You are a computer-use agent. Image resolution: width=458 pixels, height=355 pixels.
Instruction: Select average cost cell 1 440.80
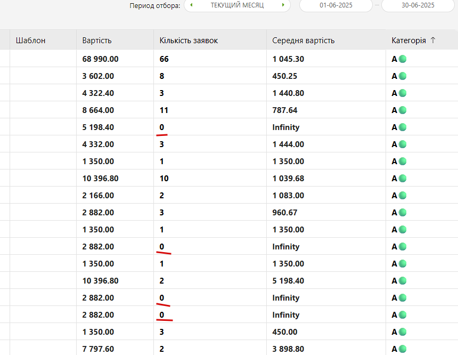click(288, 93)
